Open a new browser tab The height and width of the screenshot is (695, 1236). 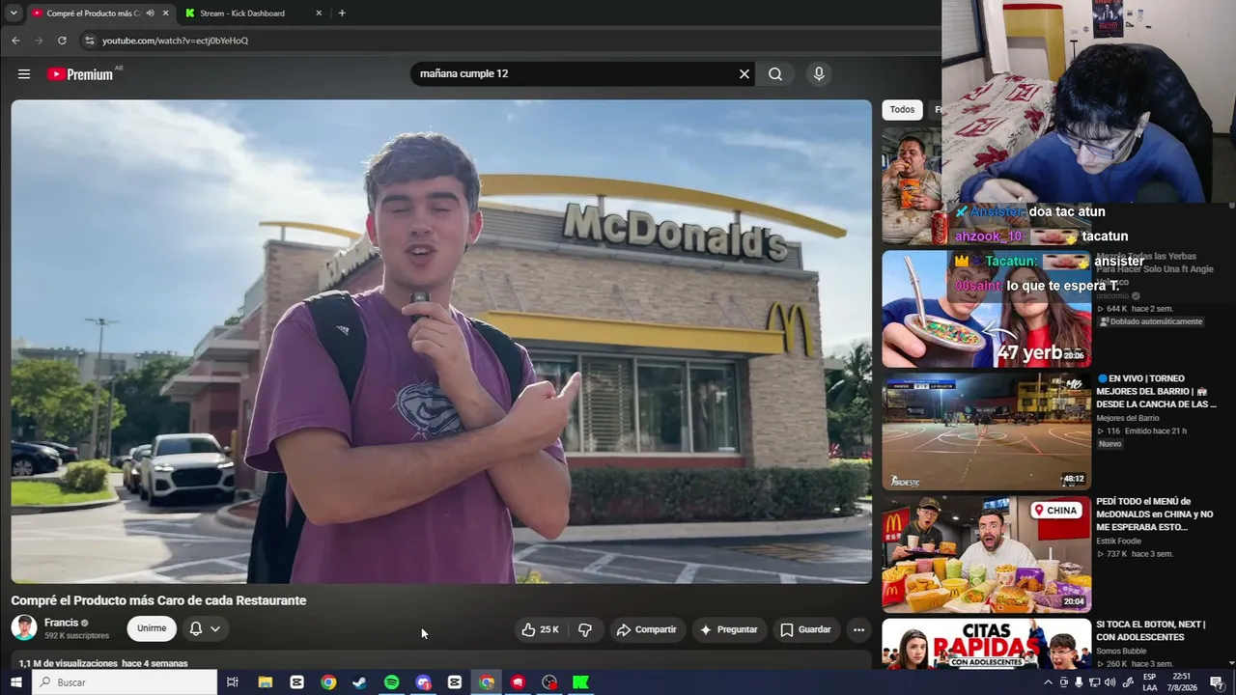[342, 14]
